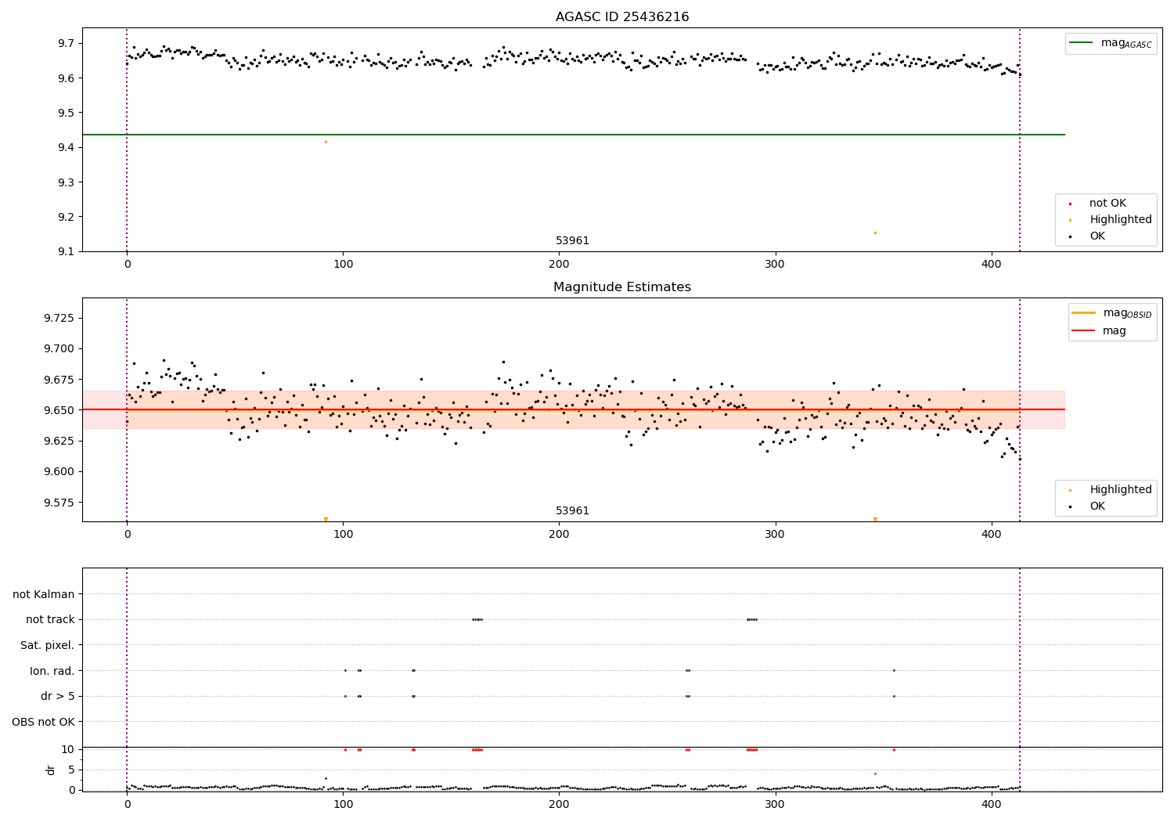Click the 9.5 y-axis tick label

[x=67, y=113]
